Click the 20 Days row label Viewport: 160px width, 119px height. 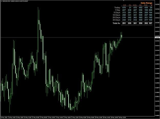[x=116, y=17]
